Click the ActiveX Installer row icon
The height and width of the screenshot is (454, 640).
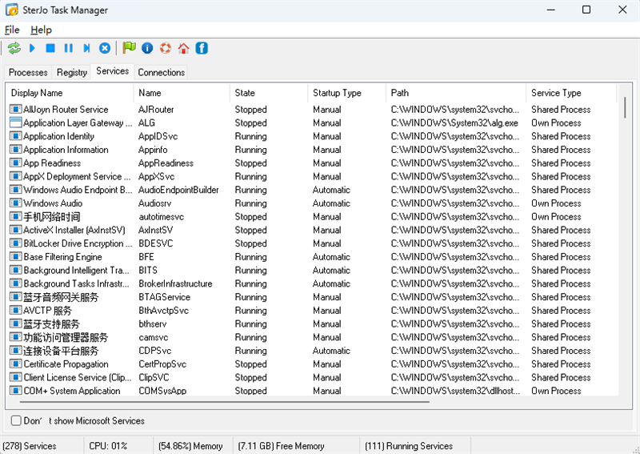click(15, 230)
